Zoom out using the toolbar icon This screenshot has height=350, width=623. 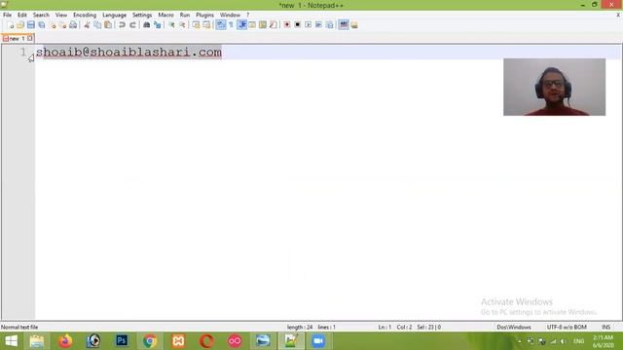click(x=182, y=25)
